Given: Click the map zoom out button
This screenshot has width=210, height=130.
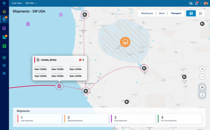Looking at the screenshot, I should [x=202, y=77].
